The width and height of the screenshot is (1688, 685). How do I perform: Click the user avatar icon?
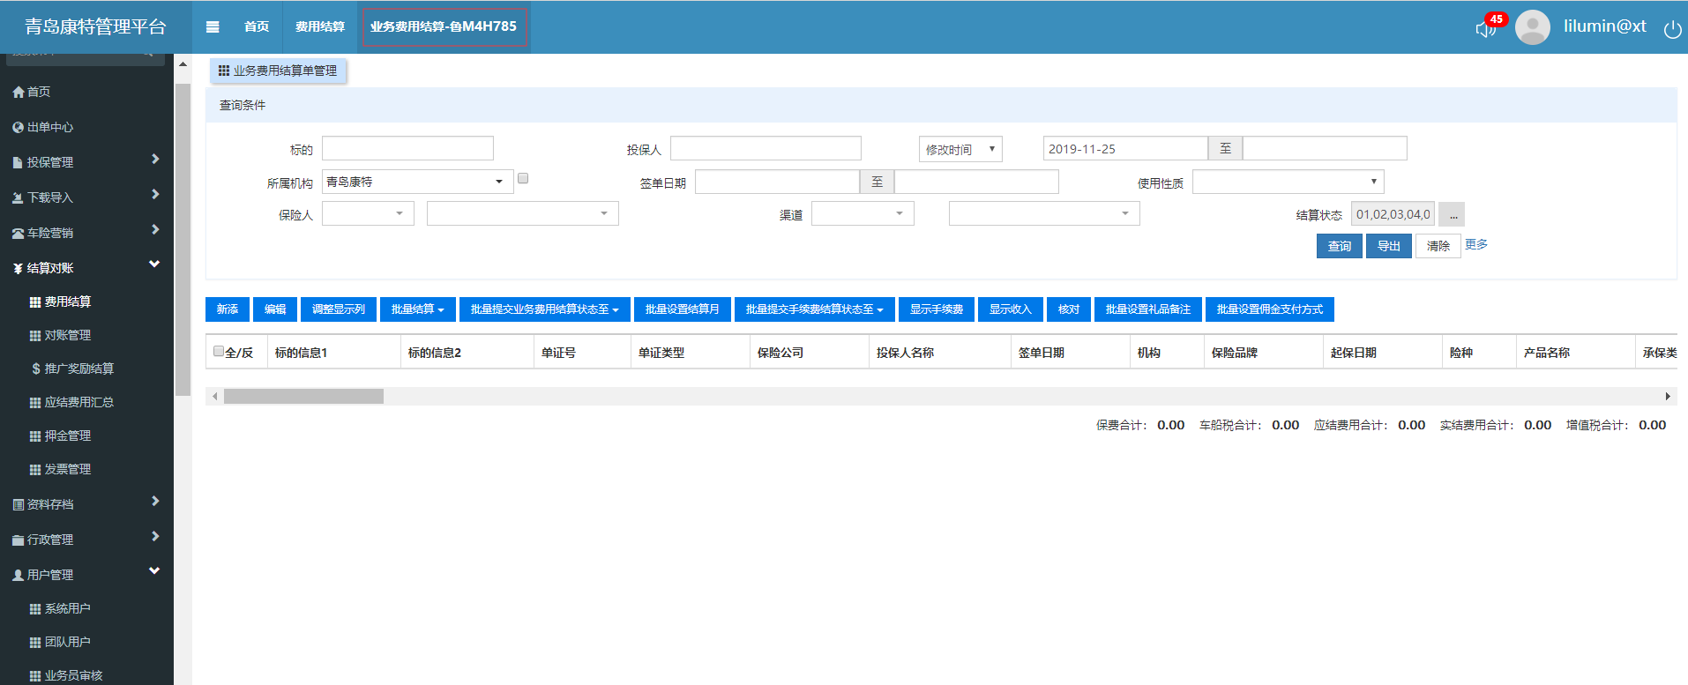pyautogui.click(x=1532, y=27)
